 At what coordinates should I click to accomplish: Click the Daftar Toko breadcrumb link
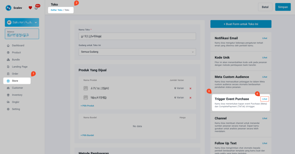pyautogui.click(x=56, y=10)
